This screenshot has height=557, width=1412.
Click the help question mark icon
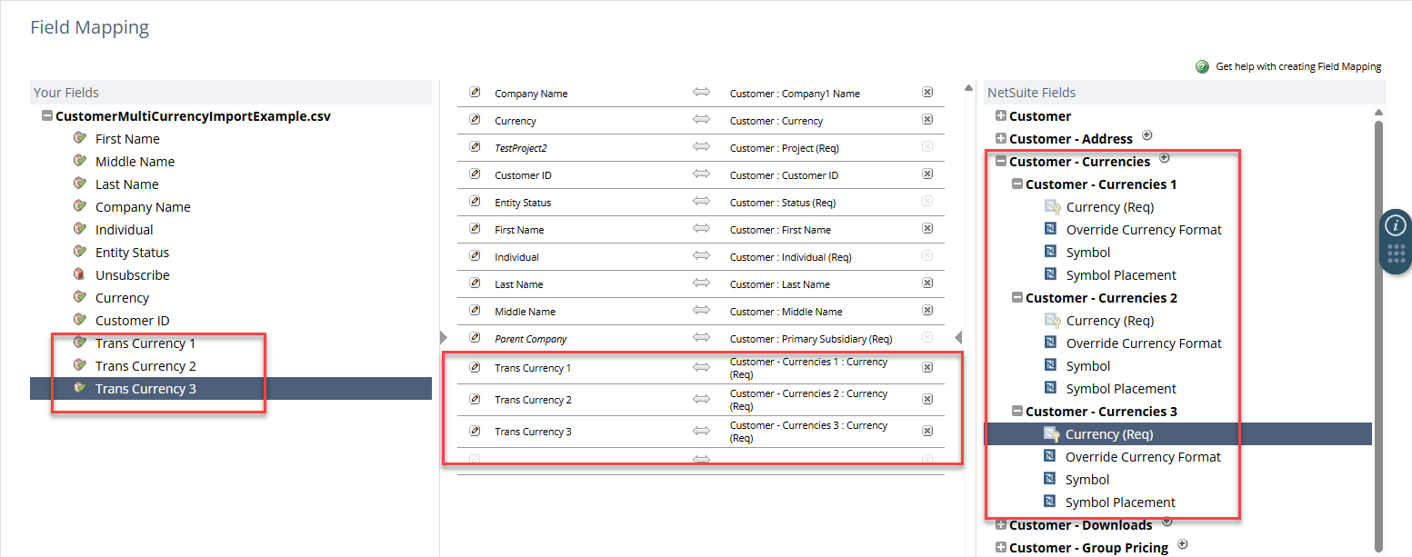point(1203,66)
